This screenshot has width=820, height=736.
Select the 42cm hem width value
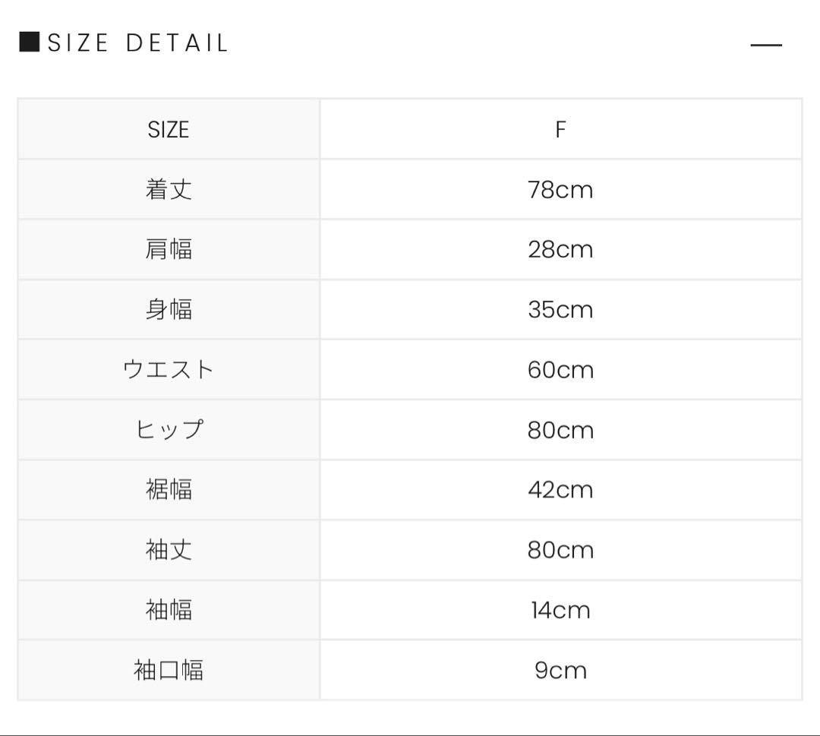tap(560, 490)
